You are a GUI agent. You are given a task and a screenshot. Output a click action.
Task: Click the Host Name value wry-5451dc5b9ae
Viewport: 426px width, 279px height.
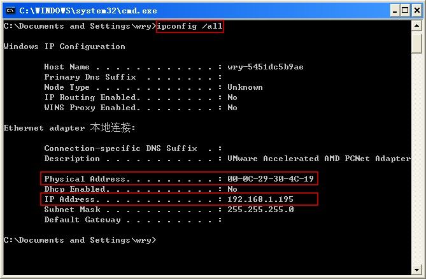coord(266,67)
